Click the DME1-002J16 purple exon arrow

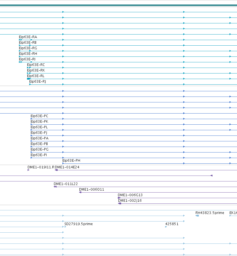point(120,203)
